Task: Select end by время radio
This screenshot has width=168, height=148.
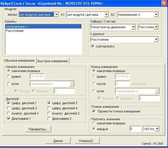Action: tap(94, 77)
